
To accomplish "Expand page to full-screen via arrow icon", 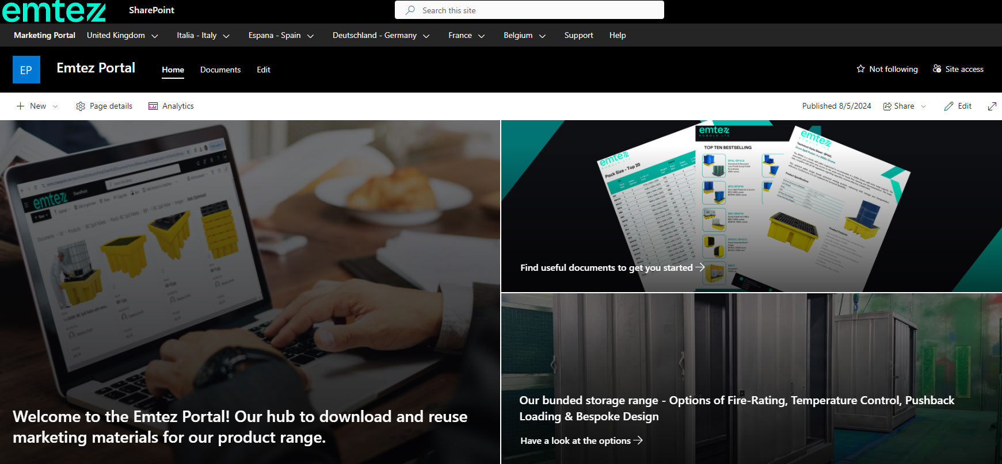I will point(992,106).
